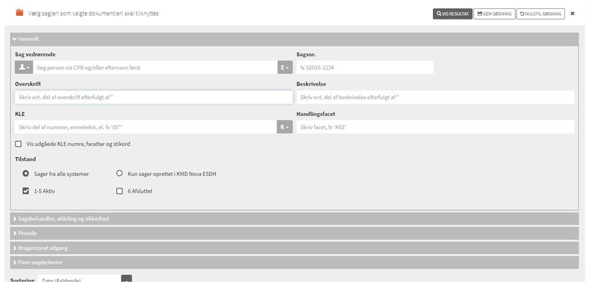Check the 6 Afsluttet checkbox
This screenshot has width=589, height=290.
coord(120,191)
